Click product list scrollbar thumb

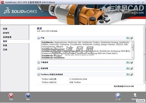(x=132, y=47)
